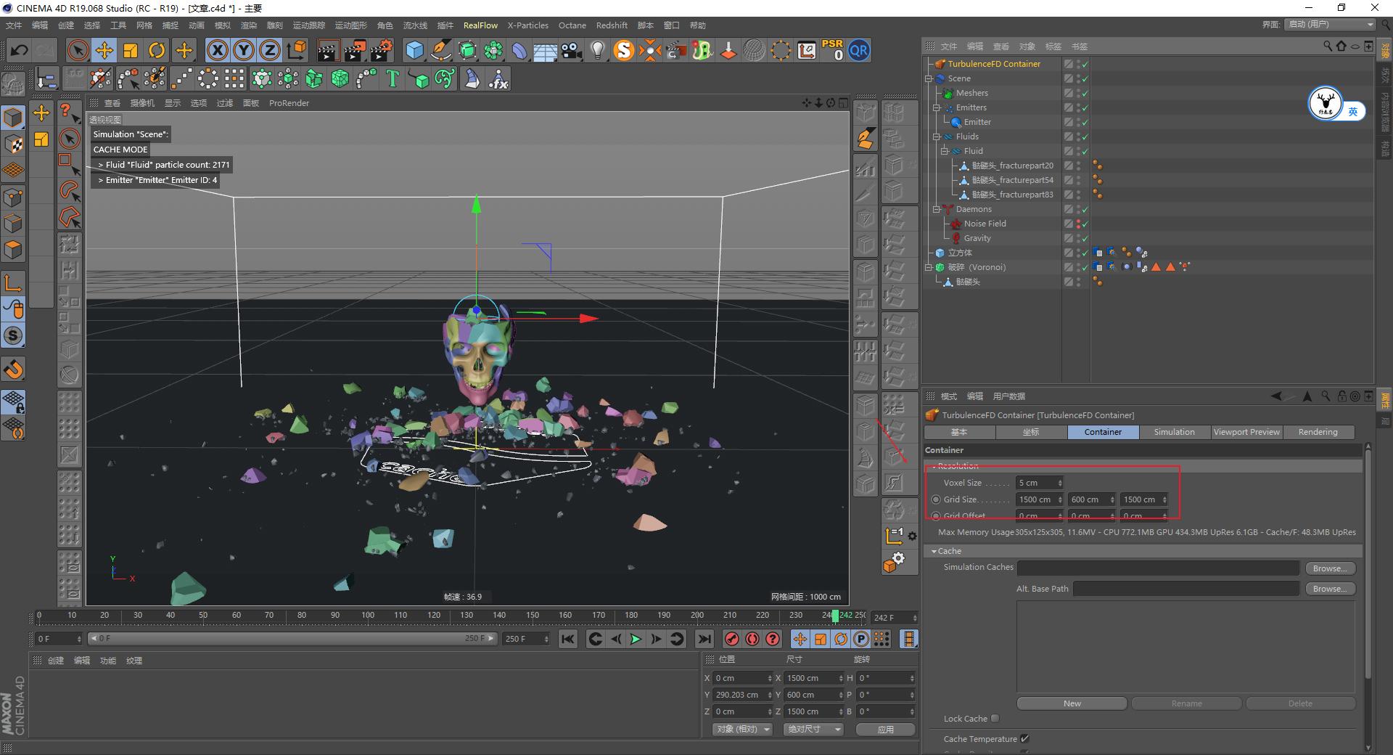Screen dimensions: 1393x755
Task: Click frame 100 on the timeline ruler
Action: pos(368,616)
